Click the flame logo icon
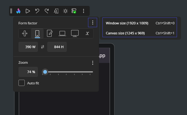 pyautogui.click(x=18, y=11)
